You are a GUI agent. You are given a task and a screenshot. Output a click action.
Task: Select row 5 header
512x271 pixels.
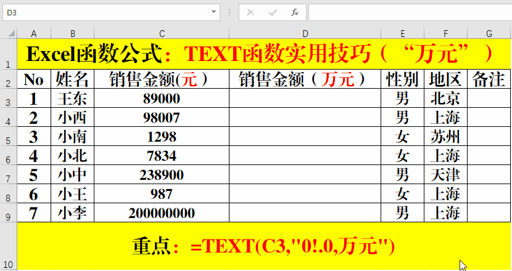click(8, 136)
